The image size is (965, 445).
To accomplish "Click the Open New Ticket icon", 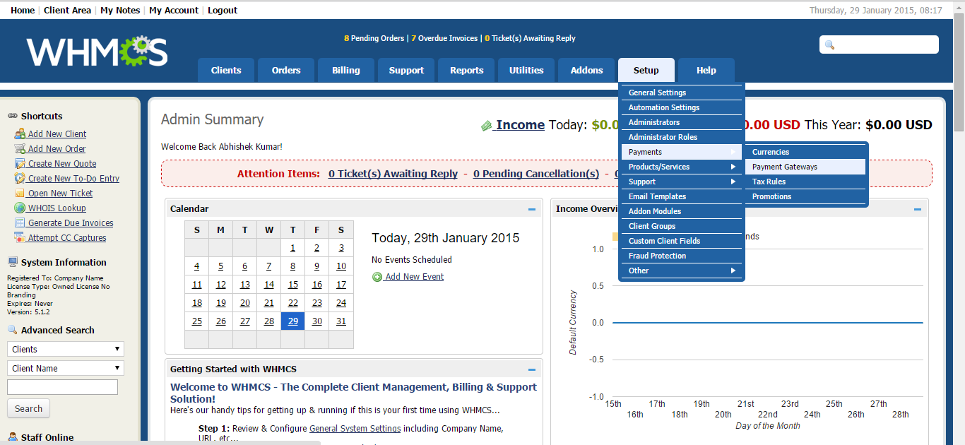I will pyautogui.click(x=20, y=193).
